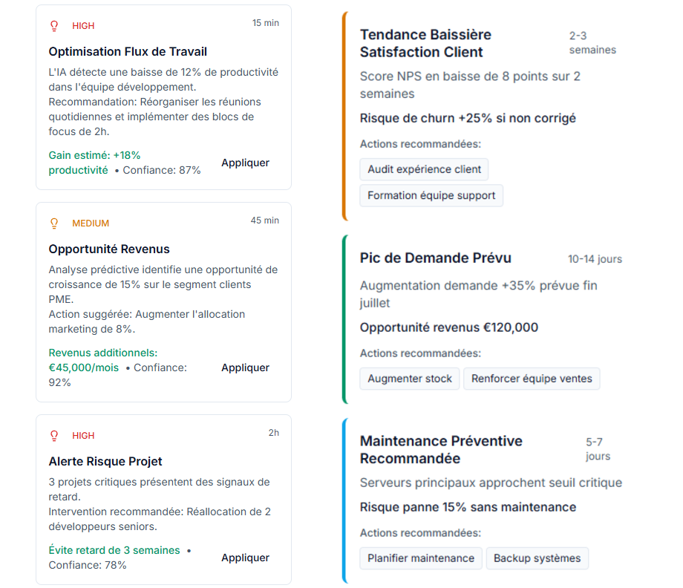Apply the Optimisation Flux de Travail recommendation
Screen dimensions: 683x588
pyautogui.click(x=245, y=163)
